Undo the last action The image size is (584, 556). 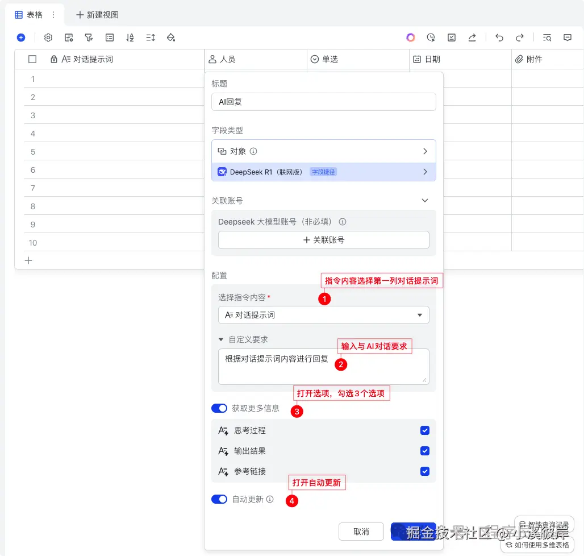pyautogui.click(x=499, y=38)
